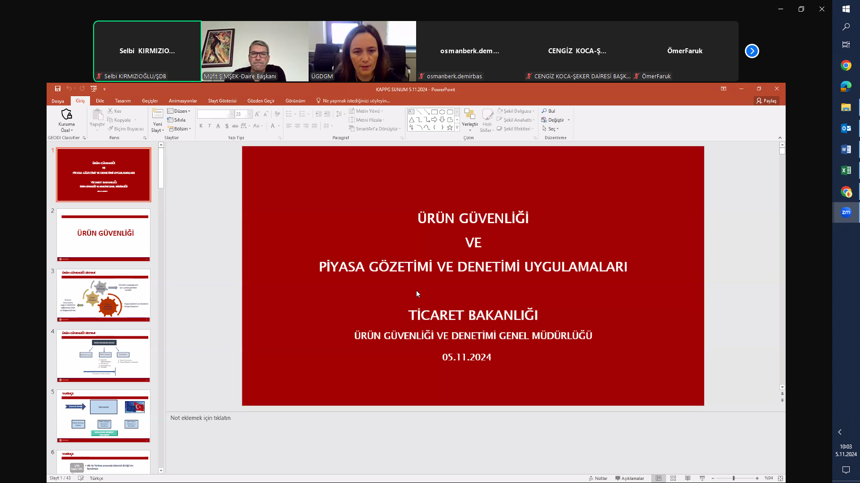Start slideshow from status bar icon

pyautogui.click(x=702, y=478)
